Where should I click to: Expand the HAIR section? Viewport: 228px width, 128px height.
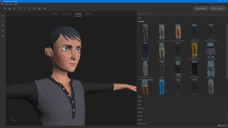click(x=182, y=101)
